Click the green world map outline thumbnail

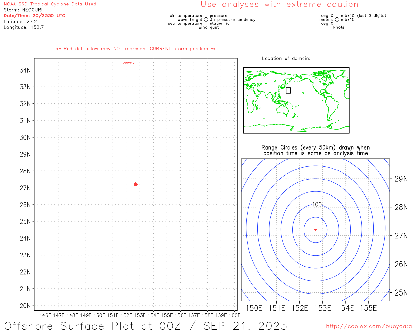click(x=296, y=100)
